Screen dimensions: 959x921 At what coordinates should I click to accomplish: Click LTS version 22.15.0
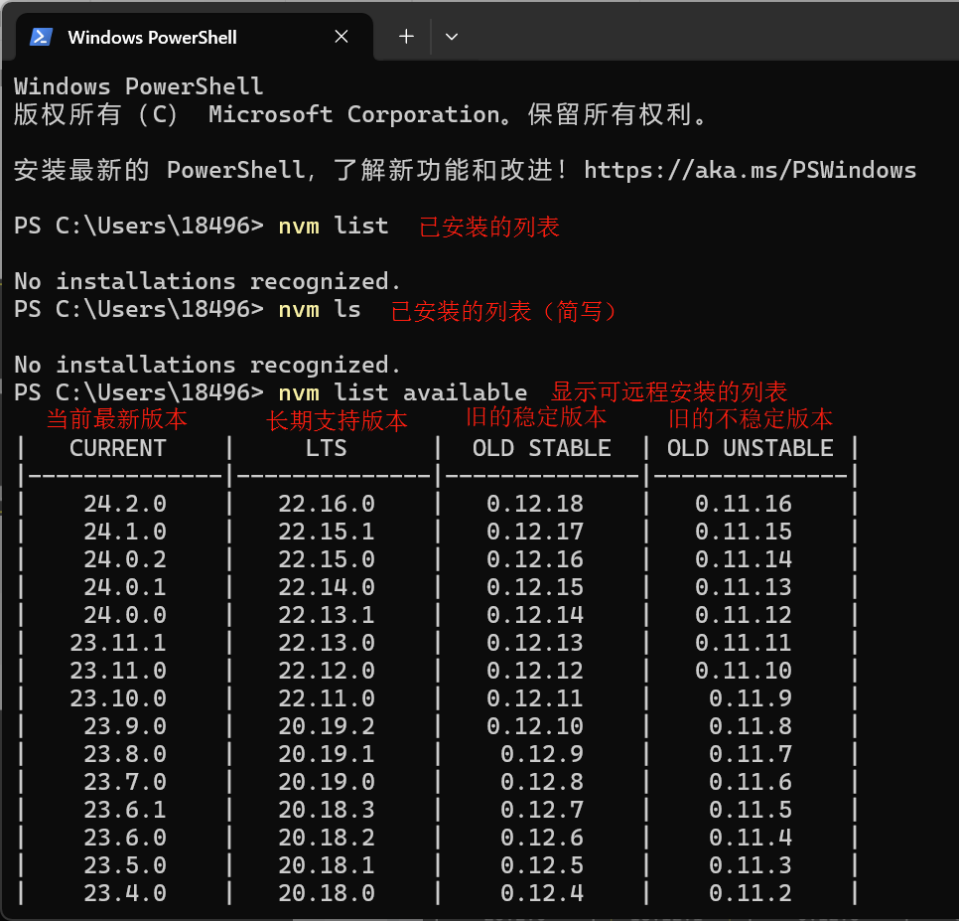coord(326,559)
